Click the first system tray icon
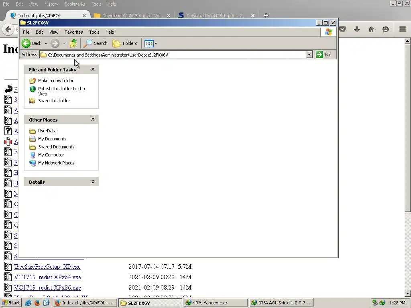This screenshot has width=411, height=308. 375,303
